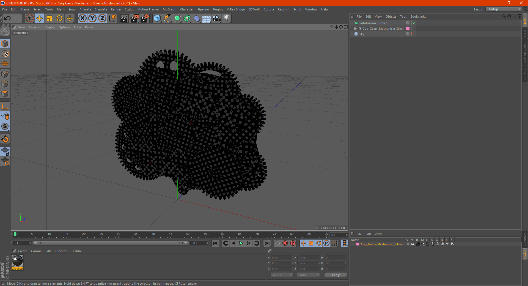Open the Layout Startup dropdown
Screen dimensions: 528x286
click(x=504, y=9)
